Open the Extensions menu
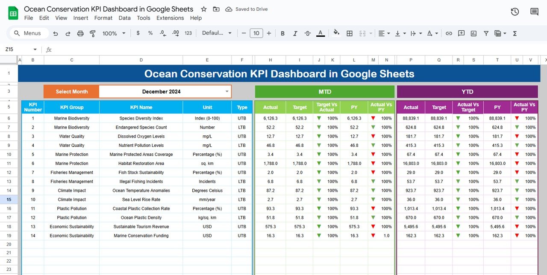 (x=170, y=18)
